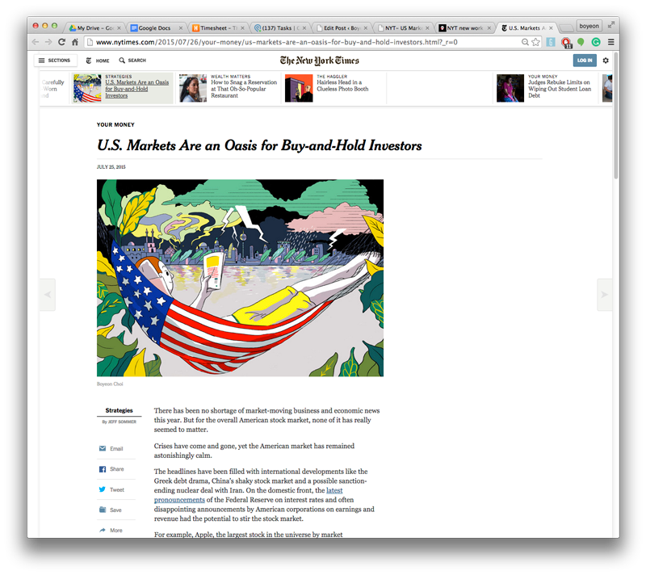
Task: Share article via Facebook icon
Action: click(x=103, y=469)
